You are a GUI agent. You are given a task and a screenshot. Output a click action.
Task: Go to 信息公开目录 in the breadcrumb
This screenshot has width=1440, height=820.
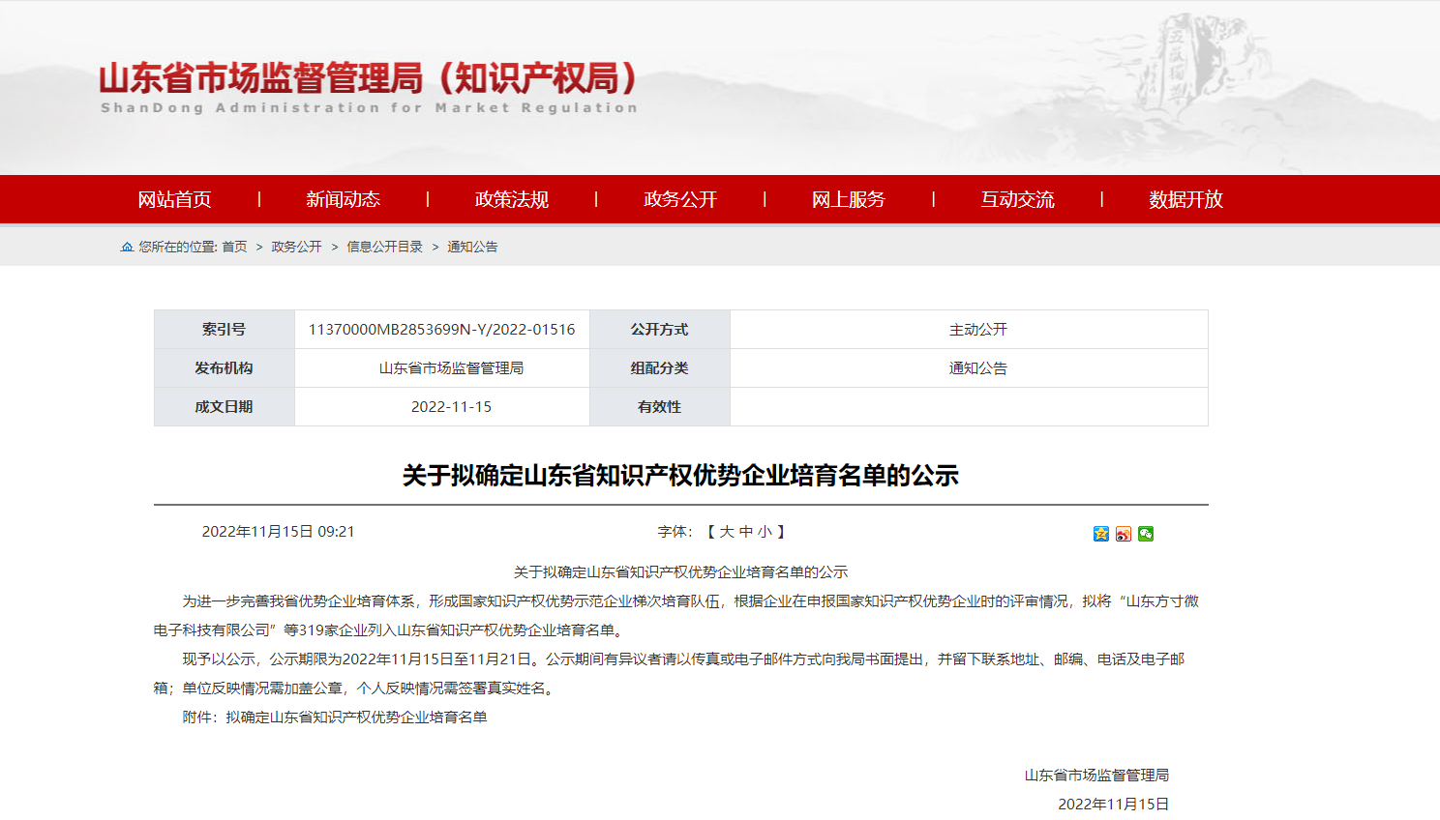click(x=384, y=247)
